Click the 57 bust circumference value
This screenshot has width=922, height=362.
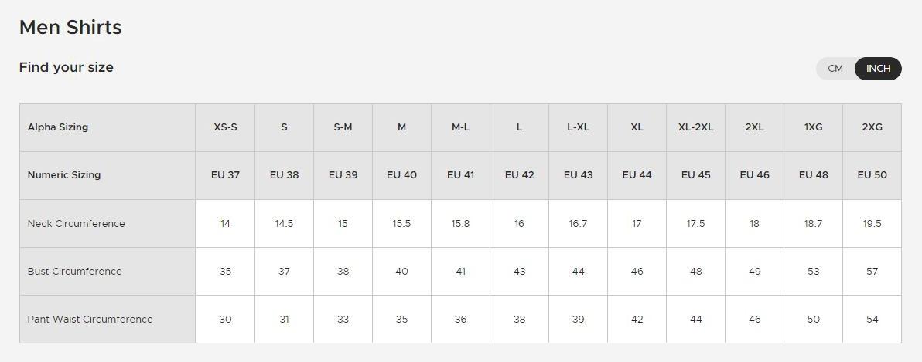pos(872,272)
